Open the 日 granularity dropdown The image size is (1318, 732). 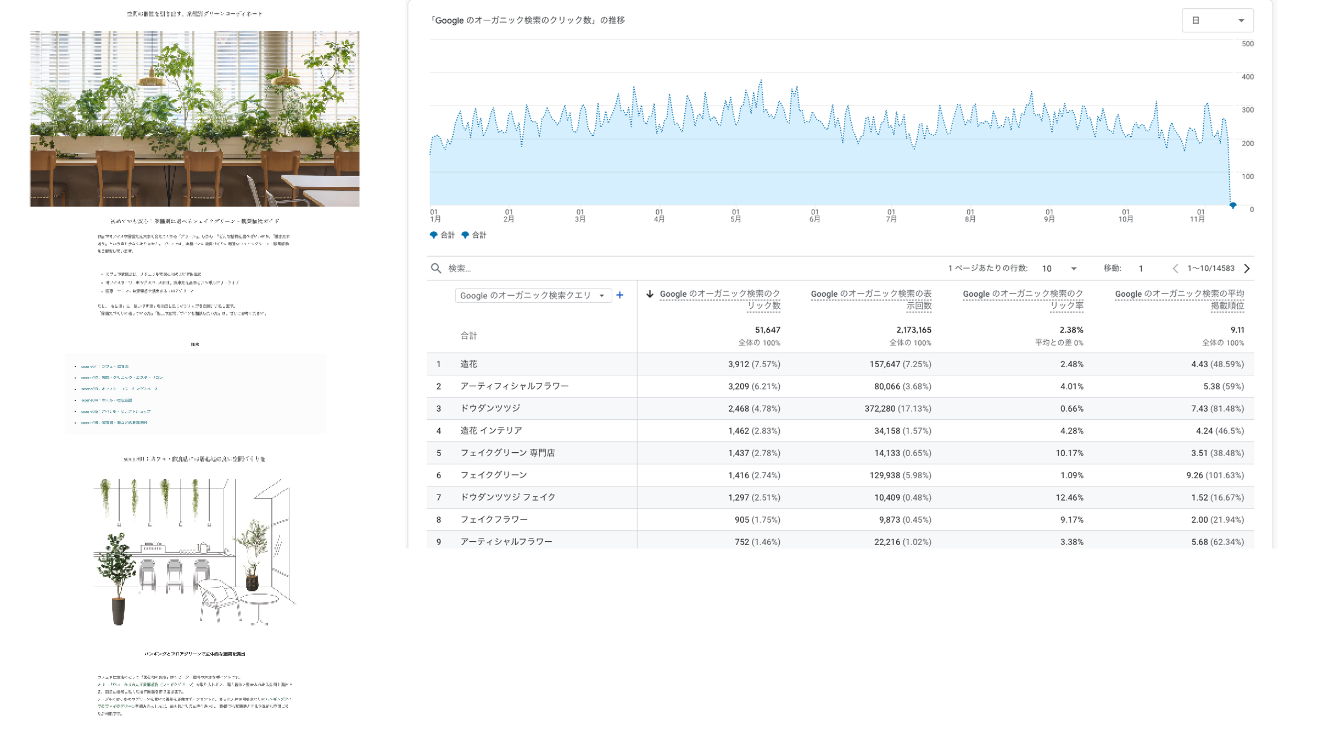[1217, 20]
